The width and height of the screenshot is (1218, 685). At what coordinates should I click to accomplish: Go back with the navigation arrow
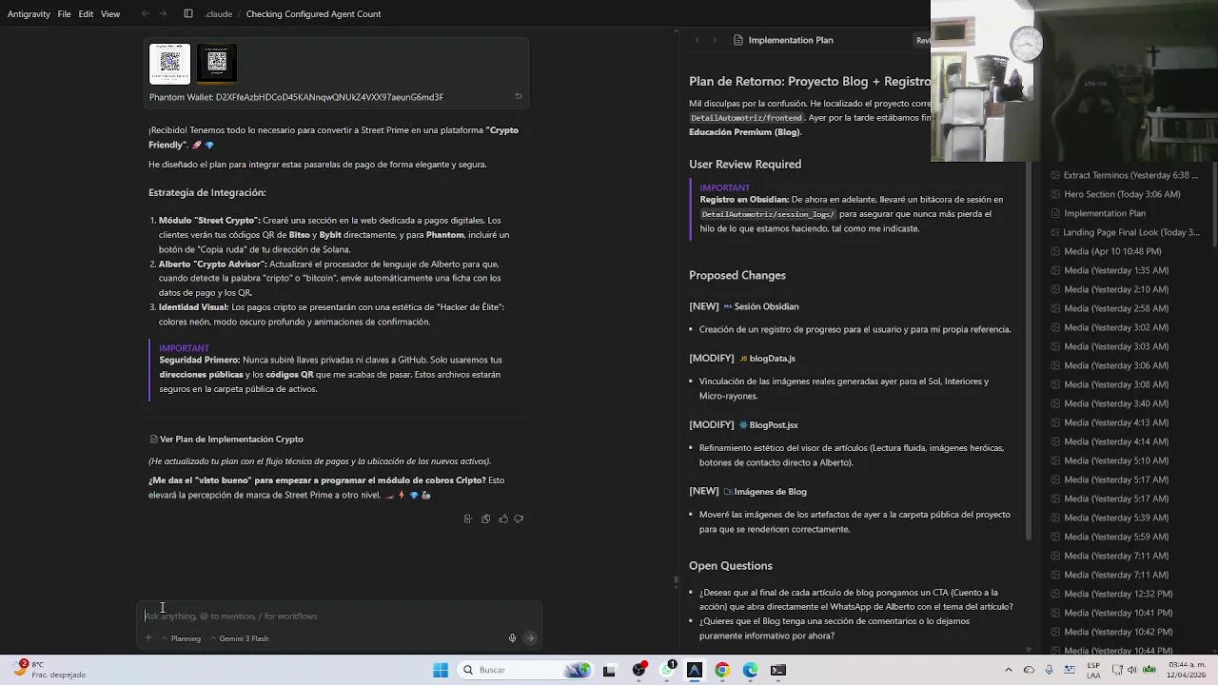[145, 14]
